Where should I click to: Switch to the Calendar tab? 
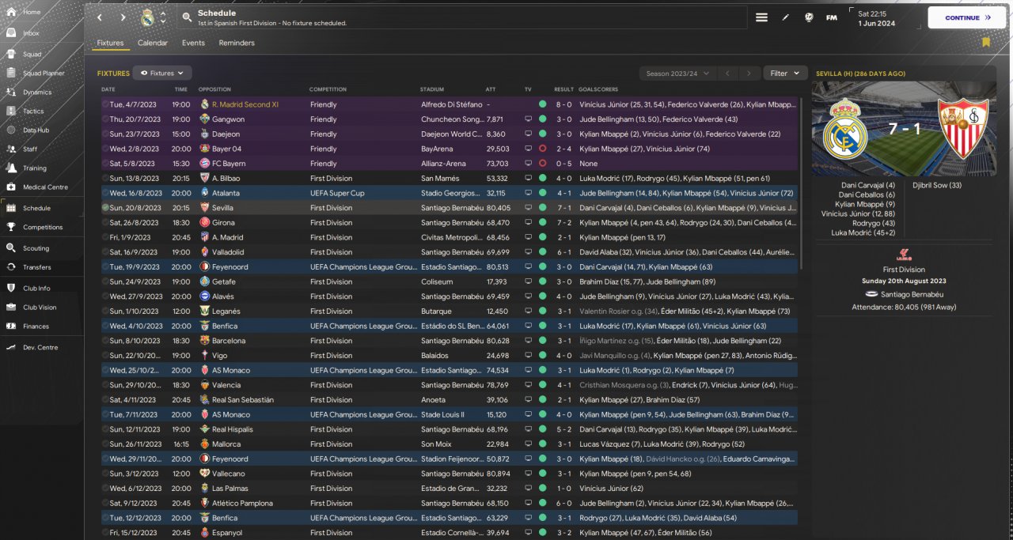point(153,43)
